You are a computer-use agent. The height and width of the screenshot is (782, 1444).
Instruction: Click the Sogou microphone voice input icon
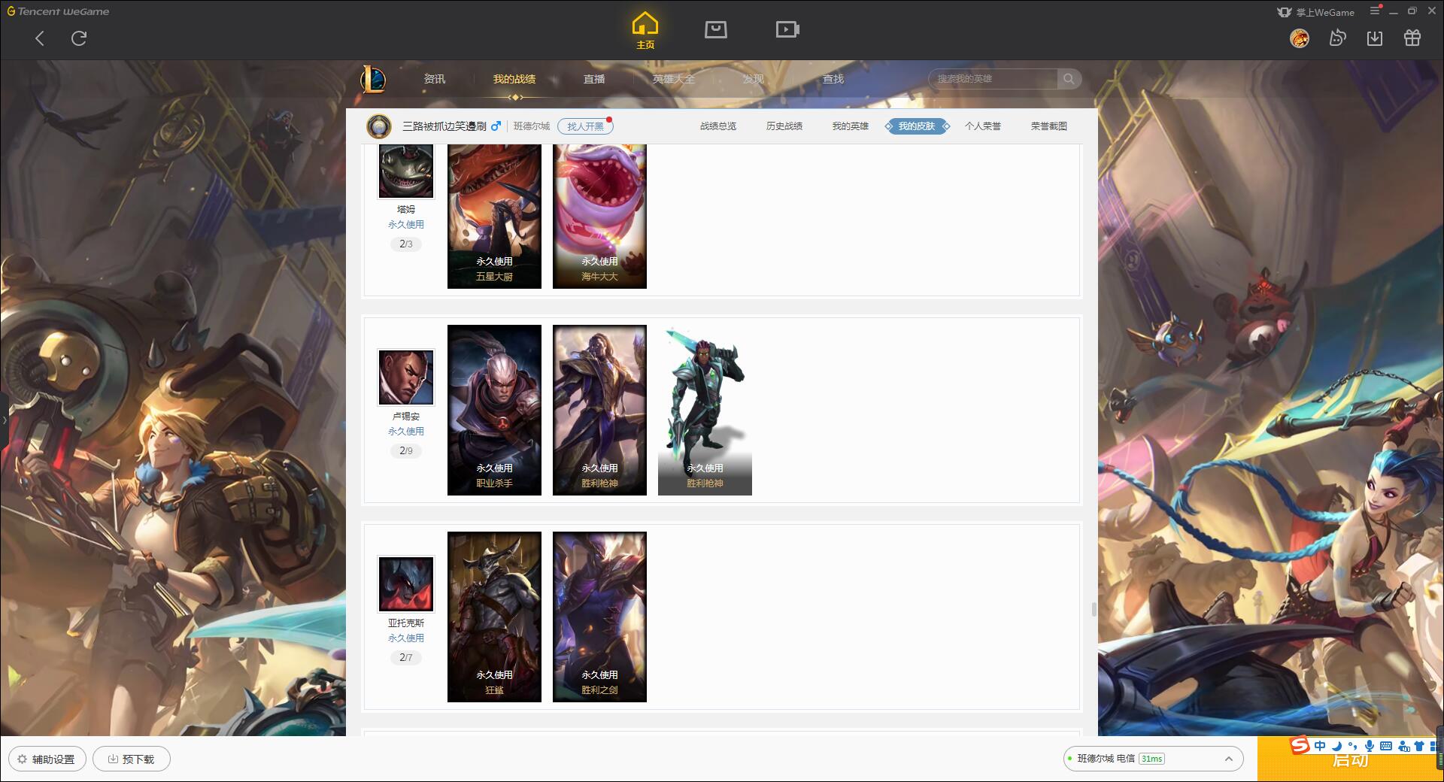1370,746
